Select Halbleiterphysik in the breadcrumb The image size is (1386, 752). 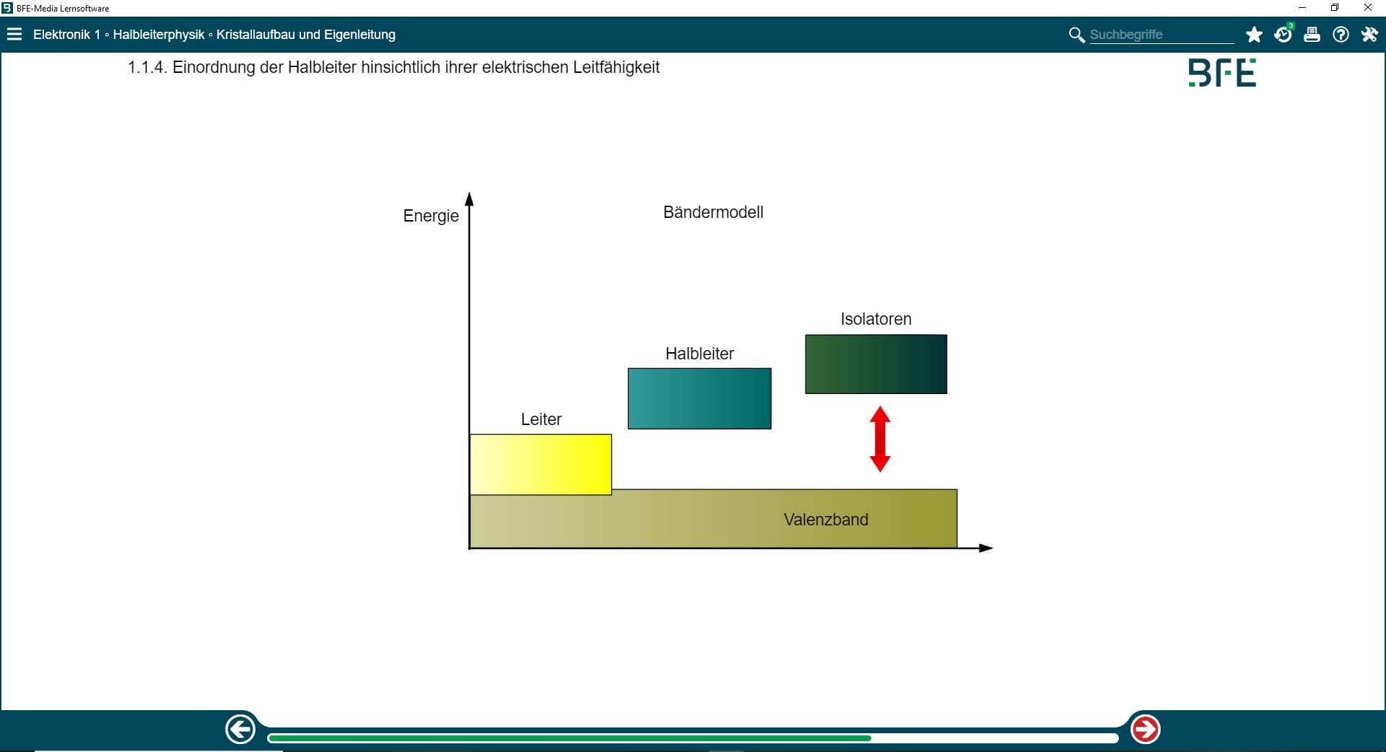coord(159,35)
